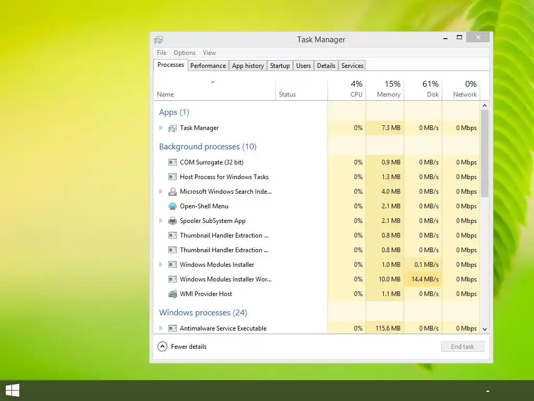The height and width of the screenshot is (401, 534).
Task: Select the COM Surrogate (32 bit) row name
Action: pyautogui.click(x=212, y=162)
